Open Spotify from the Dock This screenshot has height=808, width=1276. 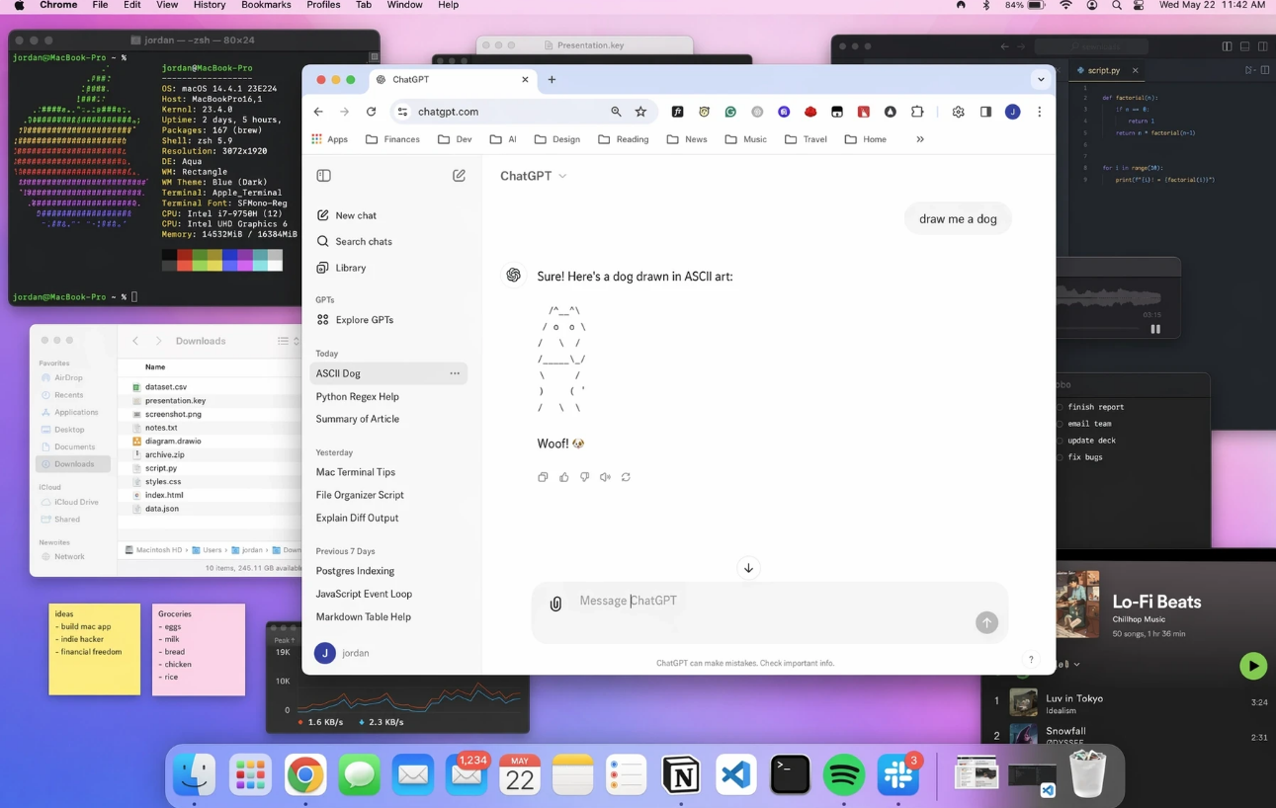tap(843, 775)
